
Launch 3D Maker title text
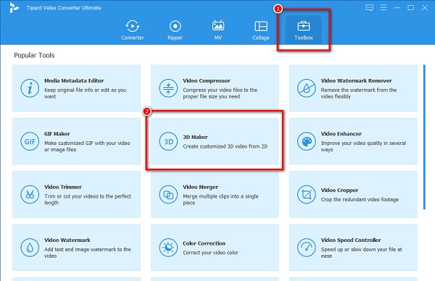[x=195, y=137]
